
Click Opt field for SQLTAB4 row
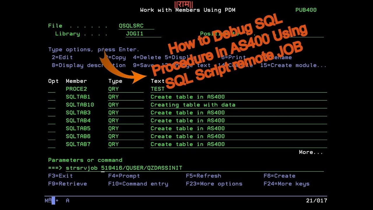52,121
